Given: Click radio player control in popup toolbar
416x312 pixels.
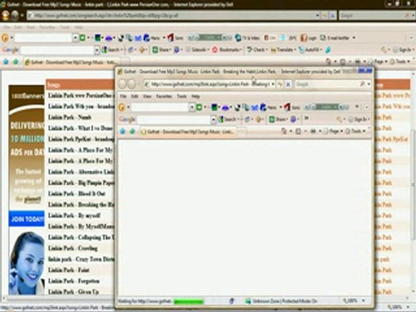Looking at the screenshot, I should pos(326,107).
